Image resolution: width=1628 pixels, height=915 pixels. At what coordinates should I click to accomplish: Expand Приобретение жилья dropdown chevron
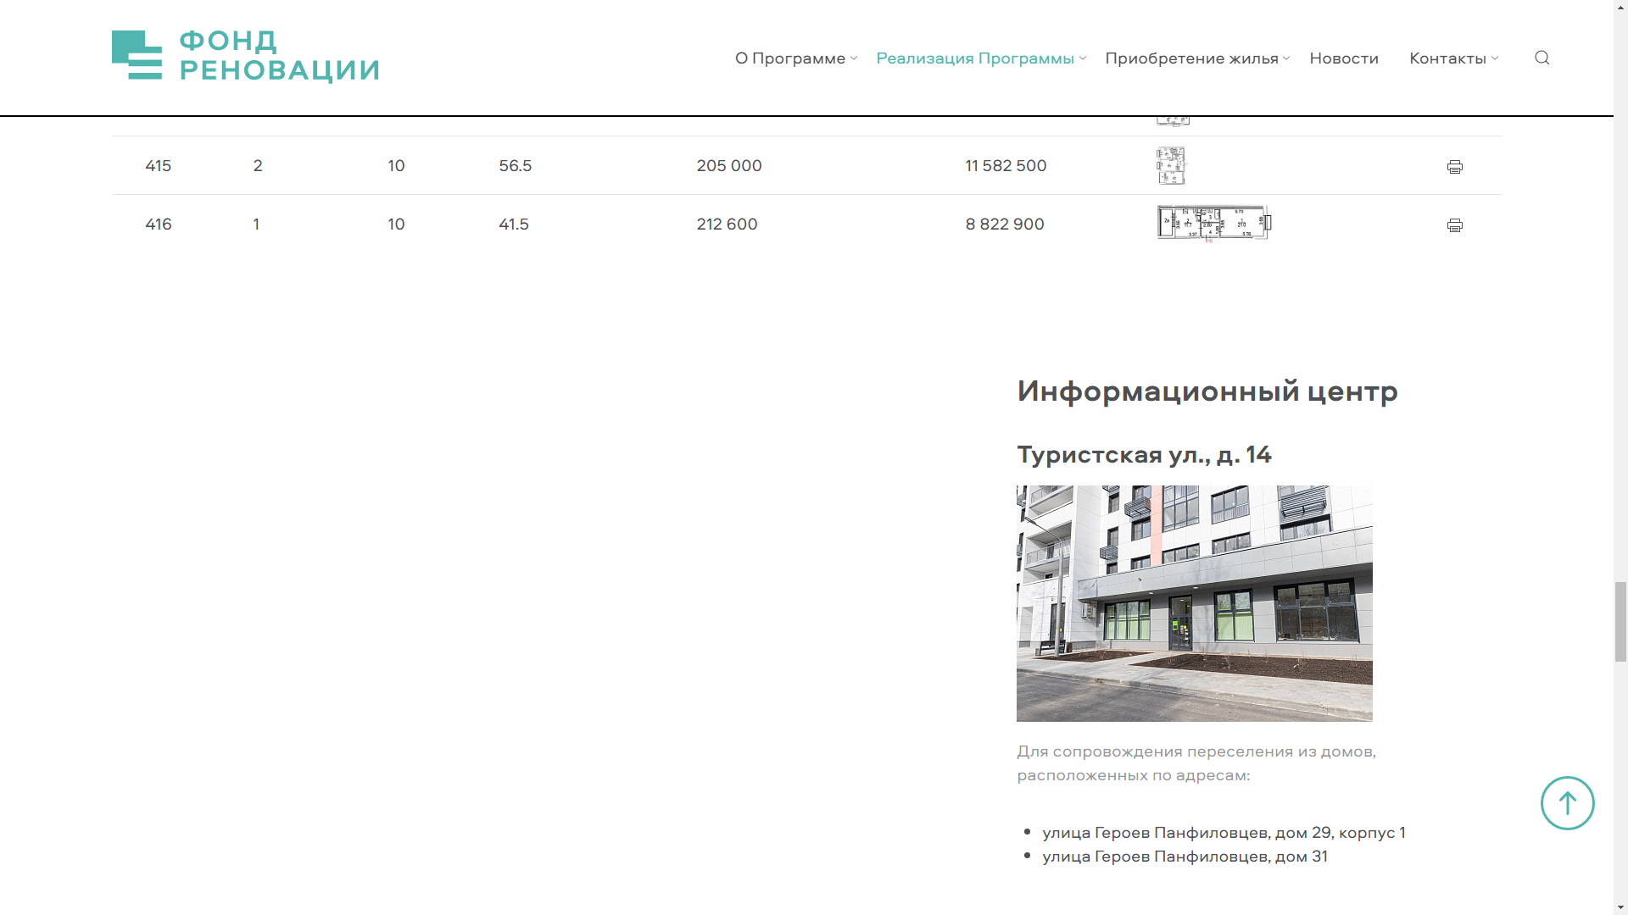pos(1286,58)
